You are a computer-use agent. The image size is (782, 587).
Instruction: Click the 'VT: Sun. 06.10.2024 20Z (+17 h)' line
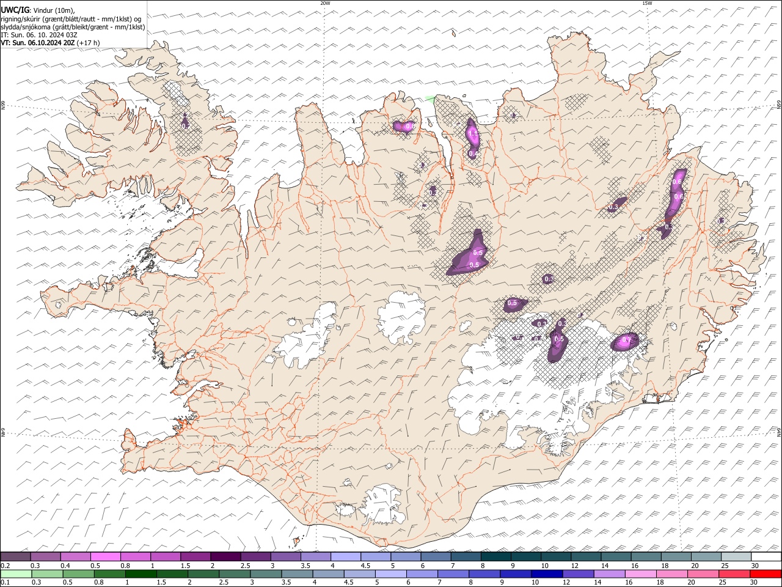point(50,43)
